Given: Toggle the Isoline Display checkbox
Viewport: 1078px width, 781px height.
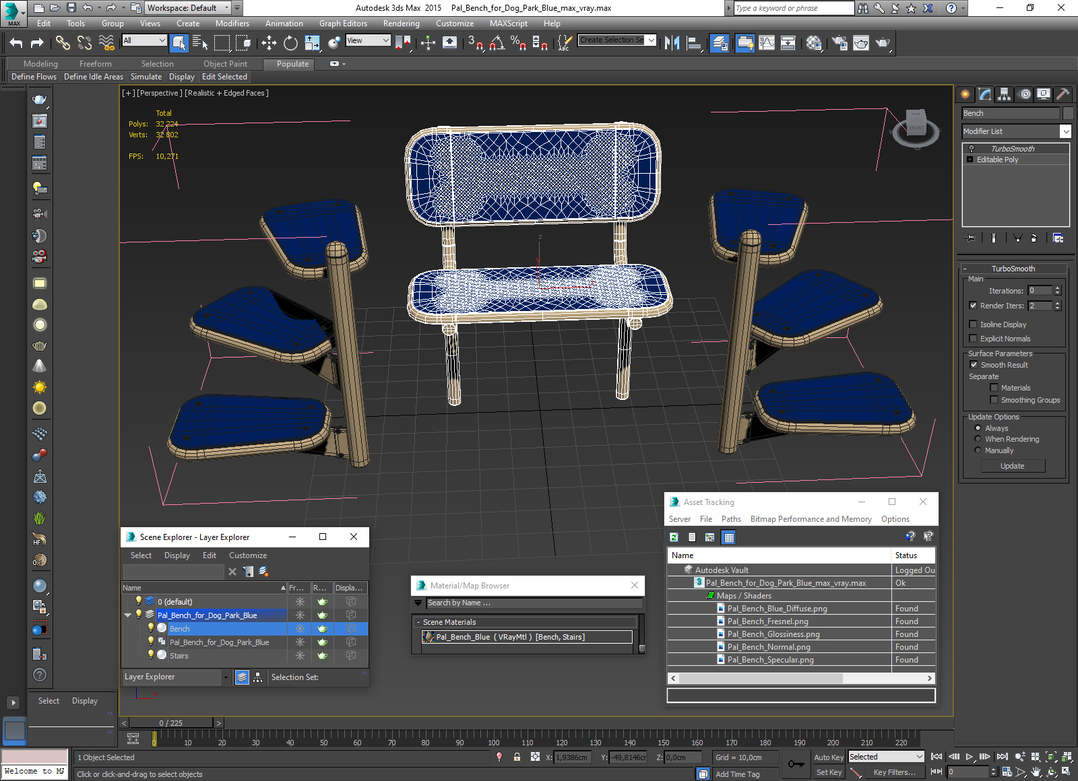Looking at the screenshot, I should (x=973, y=325).
